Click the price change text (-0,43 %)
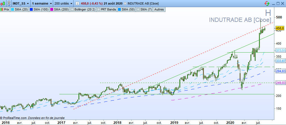The image size is (286, 125). coord(96,3)
